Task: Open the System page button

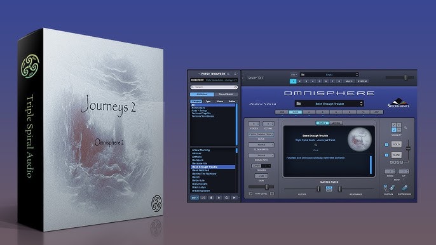Action: point(362,81)
